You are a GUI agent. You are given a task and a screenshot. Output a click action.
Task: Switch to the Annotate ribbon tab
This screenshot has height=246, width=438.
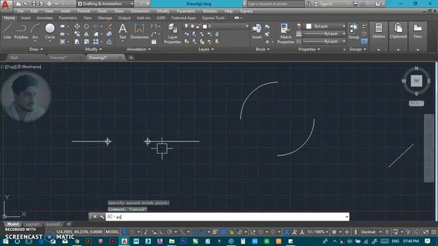click(44, 18)
